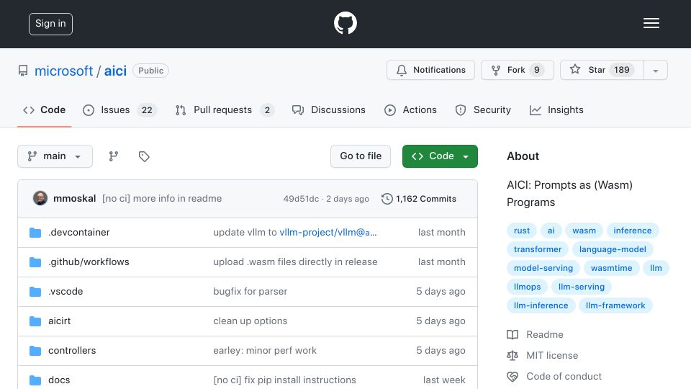Open the '[no ci] more info in readme' commit
The height and width of the screenshot is (389, 691).
(162, 199)
